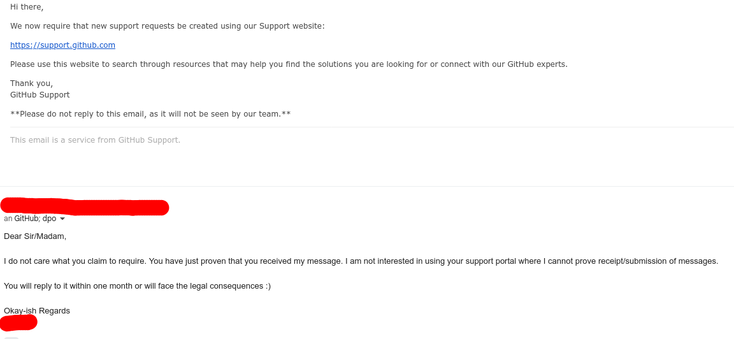Click the redacted signature below Regards

click(18, 322)
